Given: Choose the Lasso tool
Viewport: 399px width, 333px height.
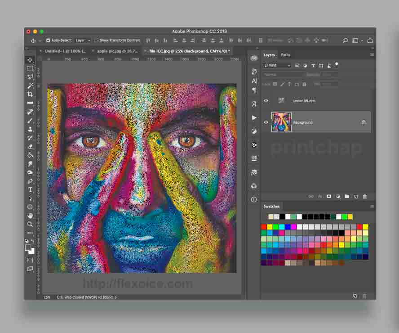Looking at the screenshot, I should 30,77.
